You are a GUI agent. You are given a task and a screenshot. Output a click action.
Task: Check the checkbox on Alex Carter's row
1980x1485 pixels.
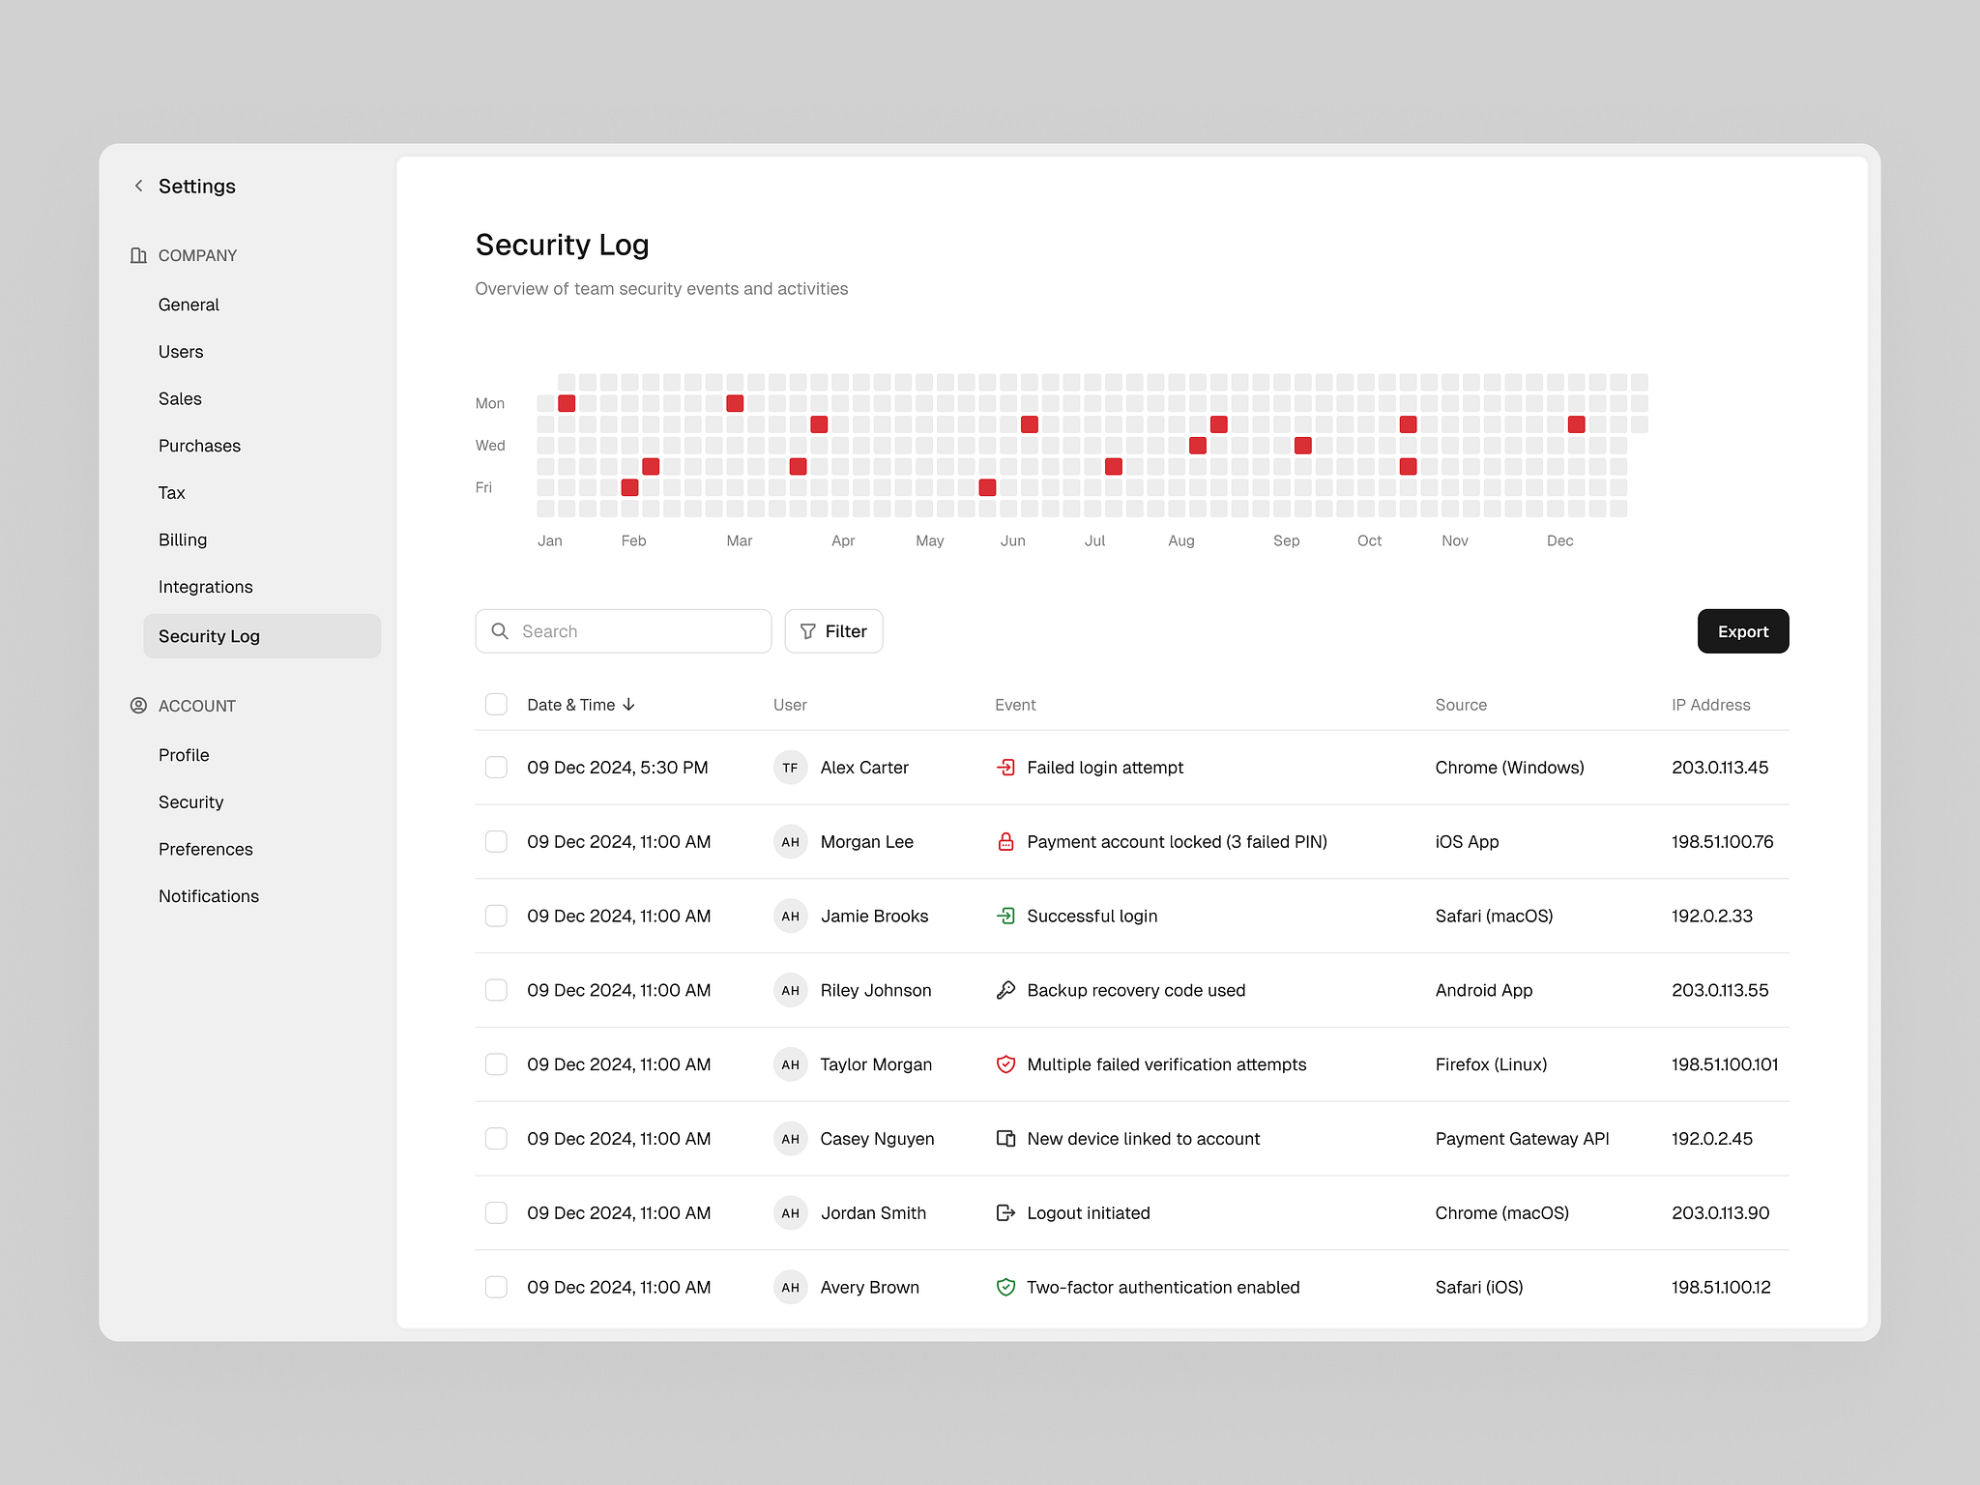tap(496, 767)
